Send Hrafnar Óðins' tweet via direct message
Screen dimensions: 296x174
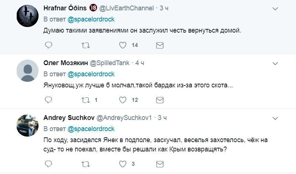[160, 45]
